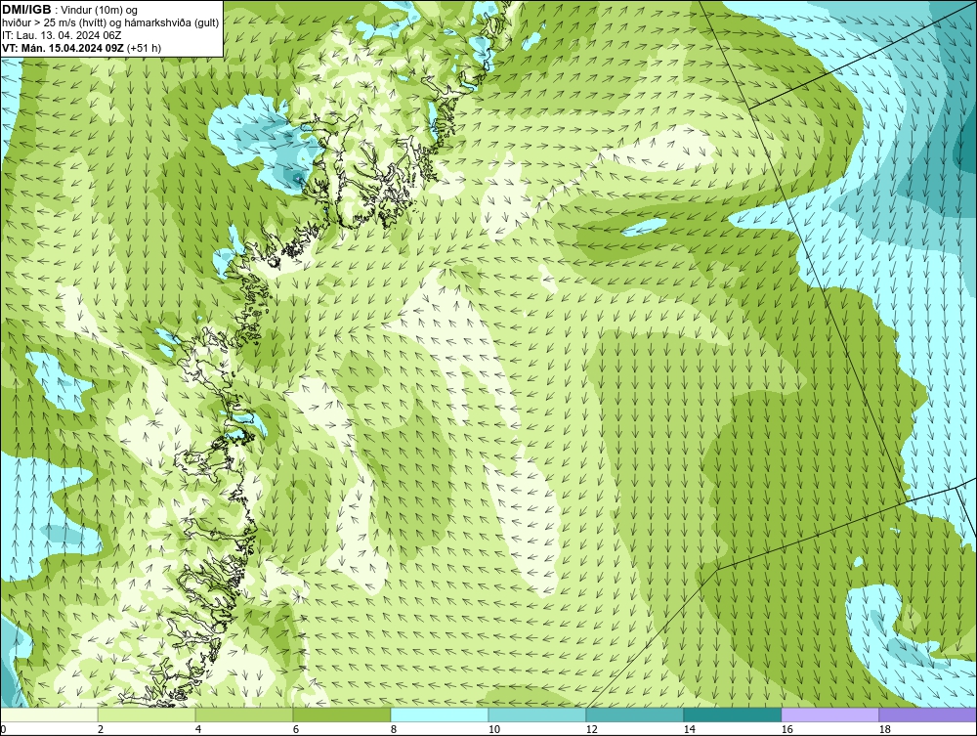Click the initial time 'IT: Lau. 13. 04. 2024 06Z'
977x736 pixels.
click(x=62, y=35)
